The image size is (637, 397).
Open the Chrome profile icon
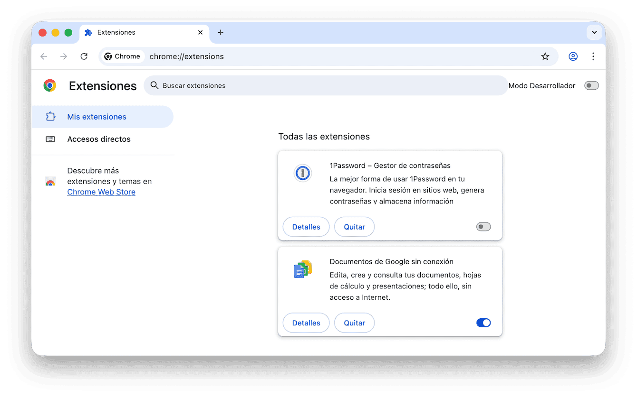pos(573,56)
